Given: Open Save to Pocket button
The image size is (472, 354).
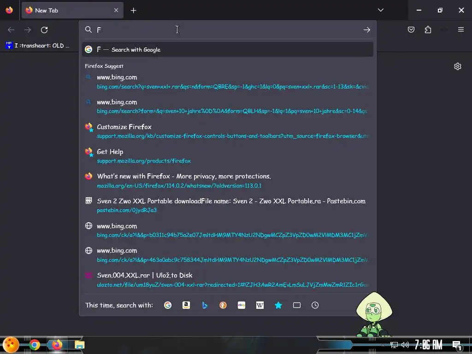Looking at the screenshot, I should click(x=411, y=29).
